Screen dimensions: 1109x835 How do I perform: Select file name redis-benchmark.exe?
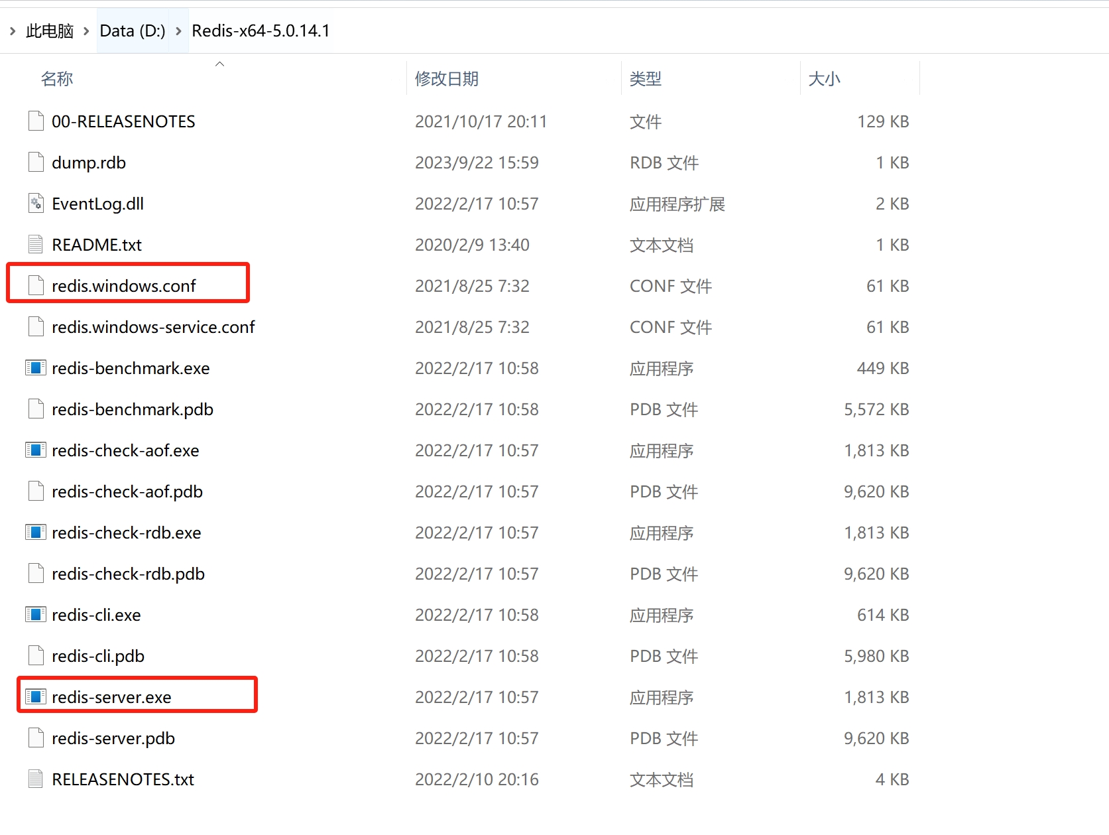click(x=131, y=368)
